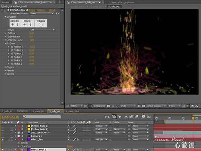Toggle the Birth Rate stopwatch
This screenshot has width=201, height=151.
[8, 37]
